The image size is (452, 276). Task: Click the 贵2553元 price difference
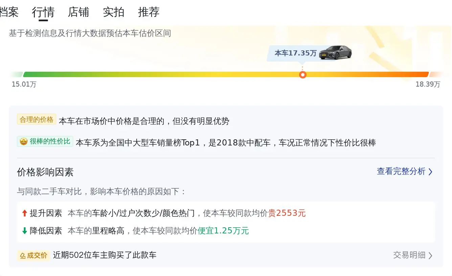click(287, 213)
